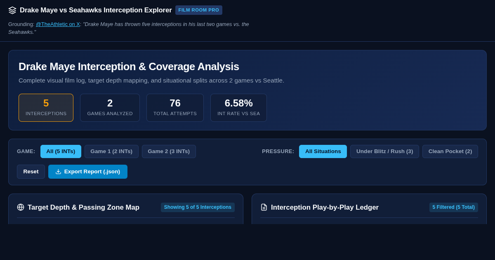Image resolution: width=495 pixels, height=260 pixels.
Task: Click the FILM ROOM PRO badge
Action: click(x=199, y=10)
